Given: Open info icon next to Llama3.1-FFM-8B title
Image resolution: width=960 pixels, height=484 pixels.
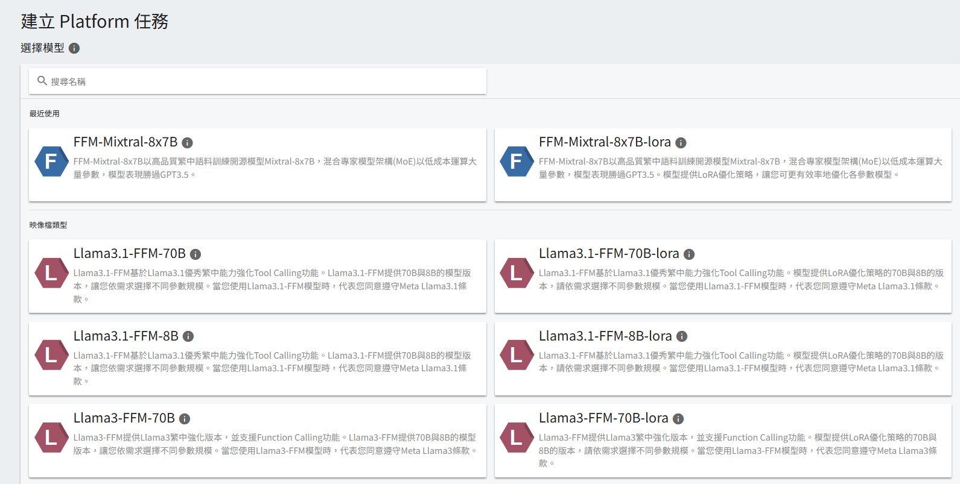Looking at the screenshot, I should (188, 336).
